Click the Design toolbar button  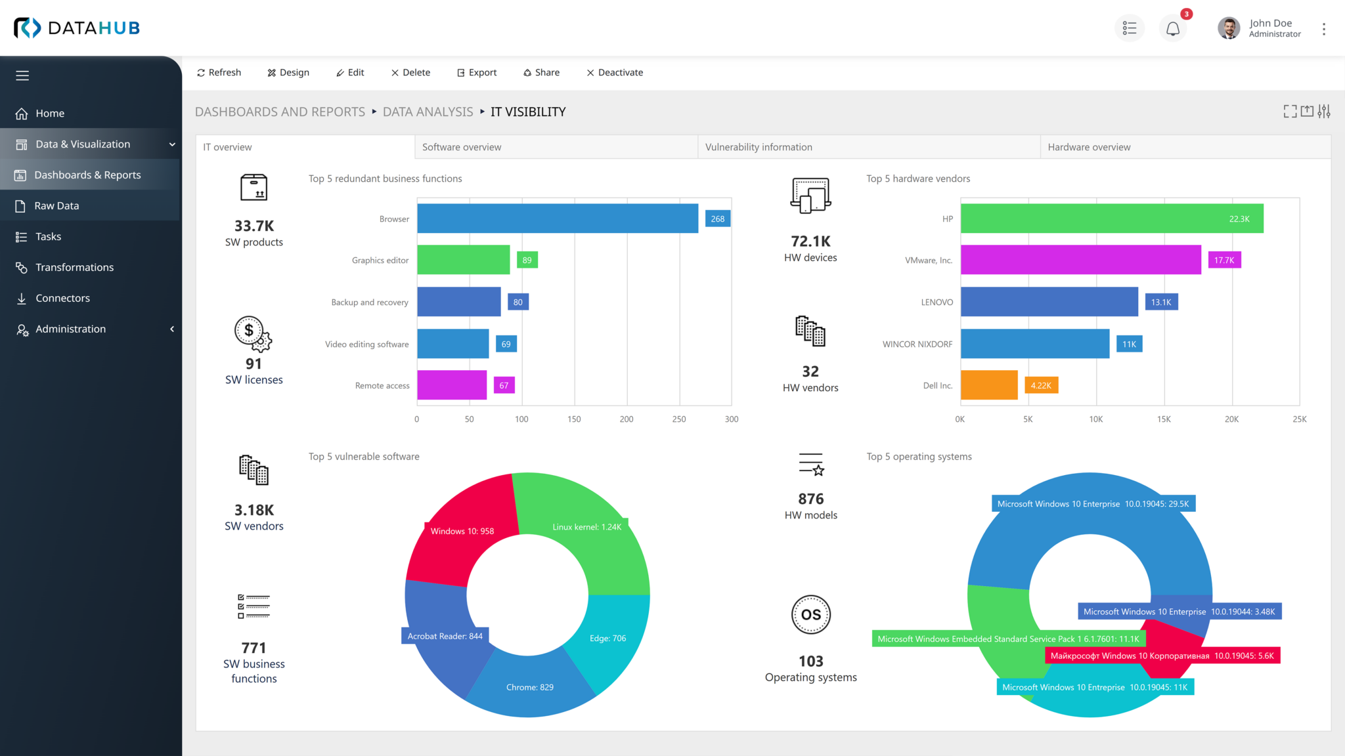point(288,72)
